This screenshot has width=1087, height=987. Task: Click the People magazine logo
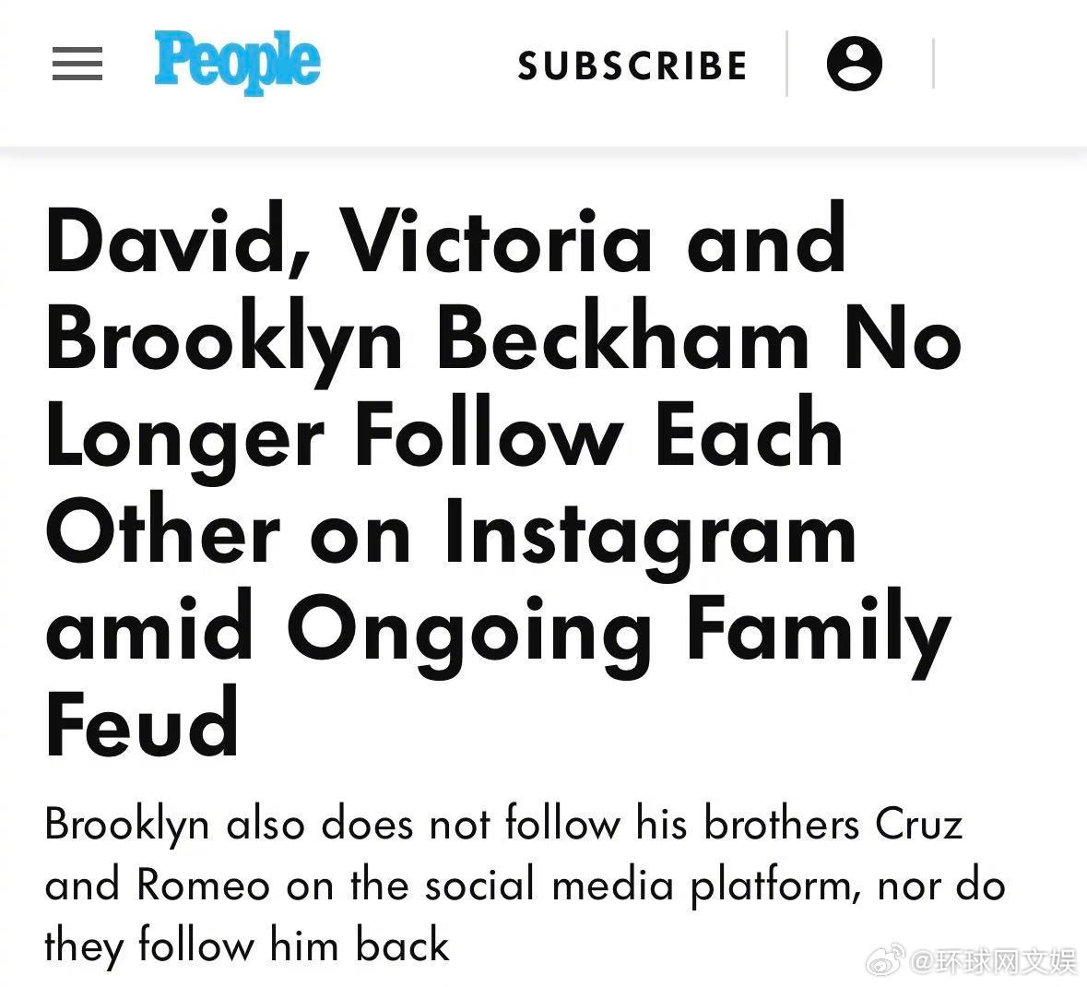237,62
